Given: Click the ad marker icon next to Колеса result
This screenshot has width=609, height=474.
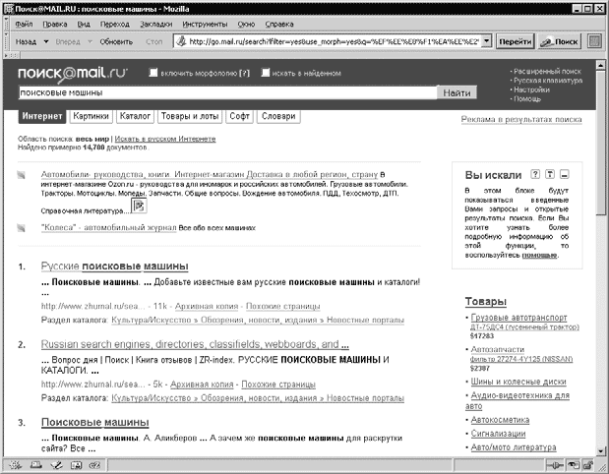Looking at the screenshot, I should tap(21, 228).
